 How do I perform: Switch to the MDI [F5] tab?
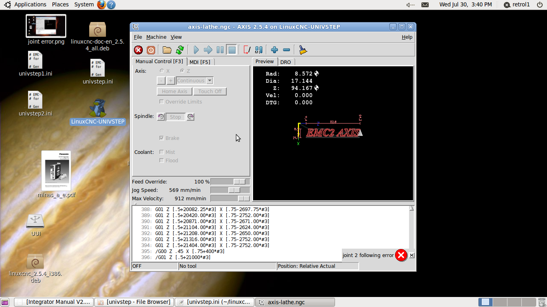[x=200, y=62]
